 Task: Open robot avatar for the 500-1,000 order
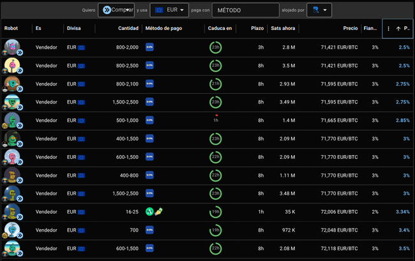(12, 121)
